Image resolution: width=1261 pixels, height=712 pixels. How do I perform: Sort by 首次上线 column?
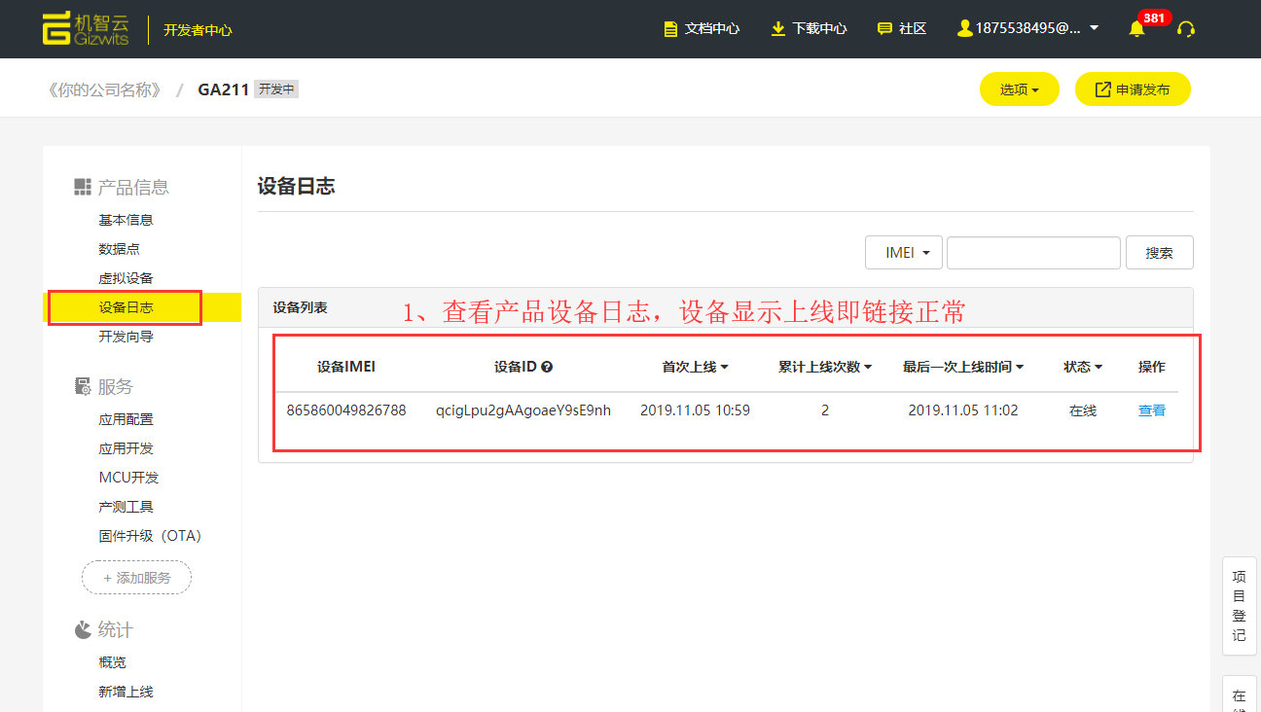click(x=695, y=368)
